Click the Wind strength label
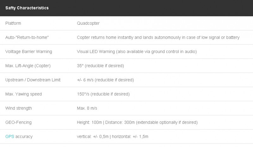The image size is (253, 147). pyautogui.click(x=19, y=108)
